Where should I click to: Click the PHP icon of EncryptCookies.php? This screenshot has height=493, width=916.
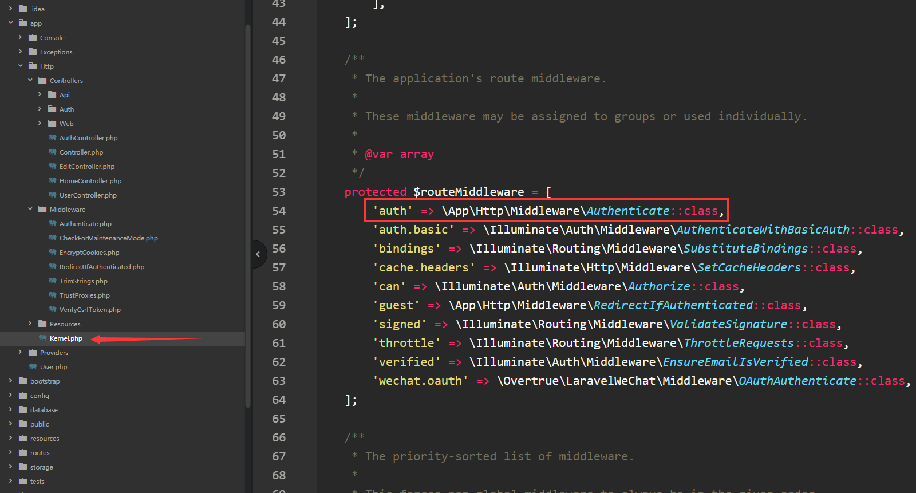52,252
